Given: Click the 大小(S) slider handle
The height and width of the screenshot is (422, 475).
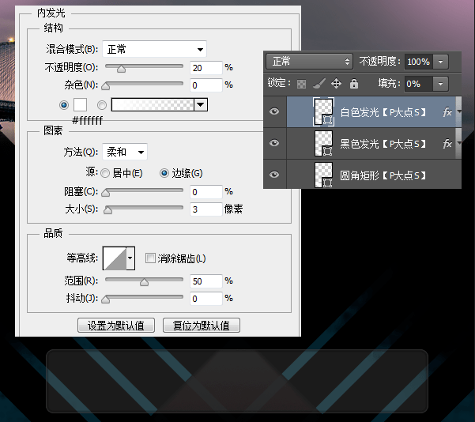Looking at the screenshot, I should click(107, 210).
